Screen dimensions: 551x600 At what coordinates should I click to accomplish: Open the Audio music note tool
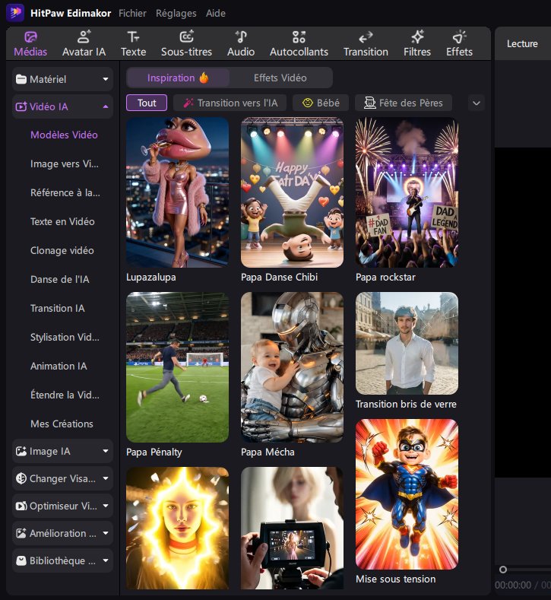coord(241,43)
